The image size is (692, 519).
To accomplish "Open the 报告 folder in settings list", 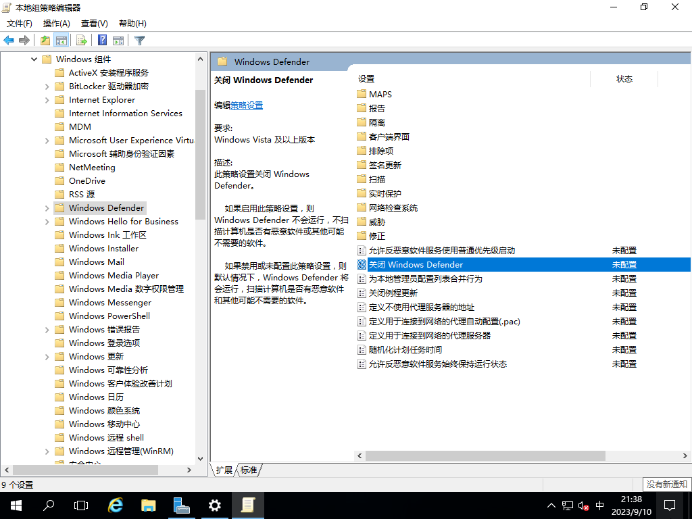I will 371,108.
